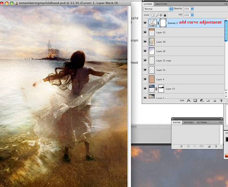Select the Layer 13 mask thumbnail
This screenshot has height=187, width=228.
(161, 89)
